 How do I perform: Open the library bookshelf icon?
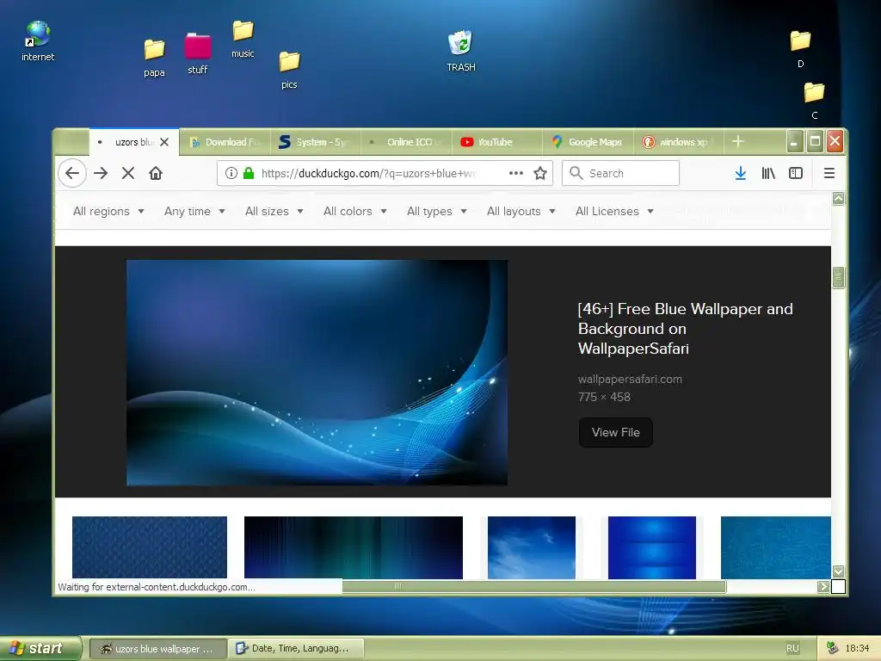pos(768,173)
